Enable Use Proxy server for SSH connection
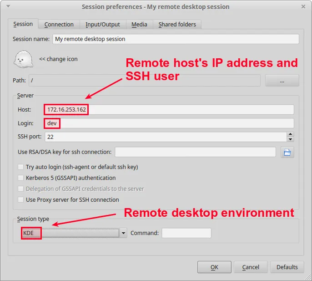The width and height of the screenshot is (312, 281). [x=20, y=200]
